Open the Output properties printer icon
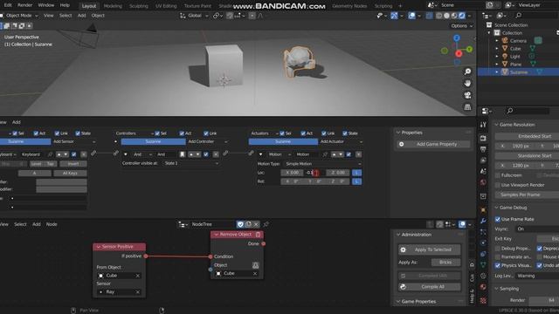 [483, 149]
